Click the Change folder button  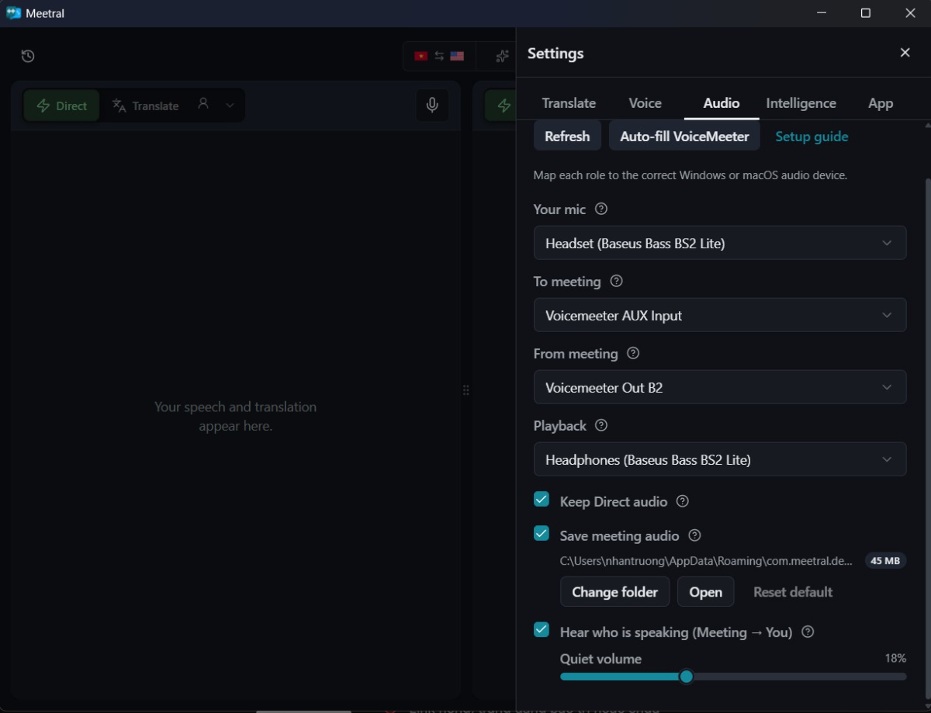coord(614,592)
